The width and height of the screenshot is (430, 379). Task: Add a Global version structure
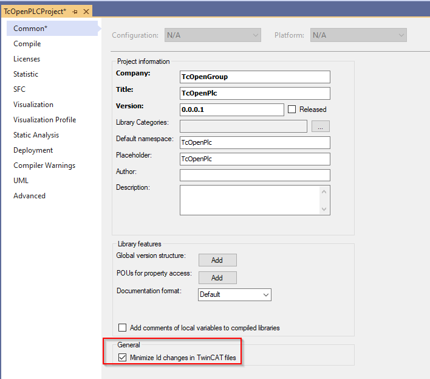pyautogui.click(x=217, y=260)
